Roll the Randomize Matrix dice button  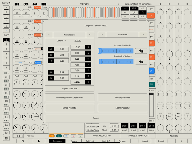pyautogui.click(x=141, y=51)
